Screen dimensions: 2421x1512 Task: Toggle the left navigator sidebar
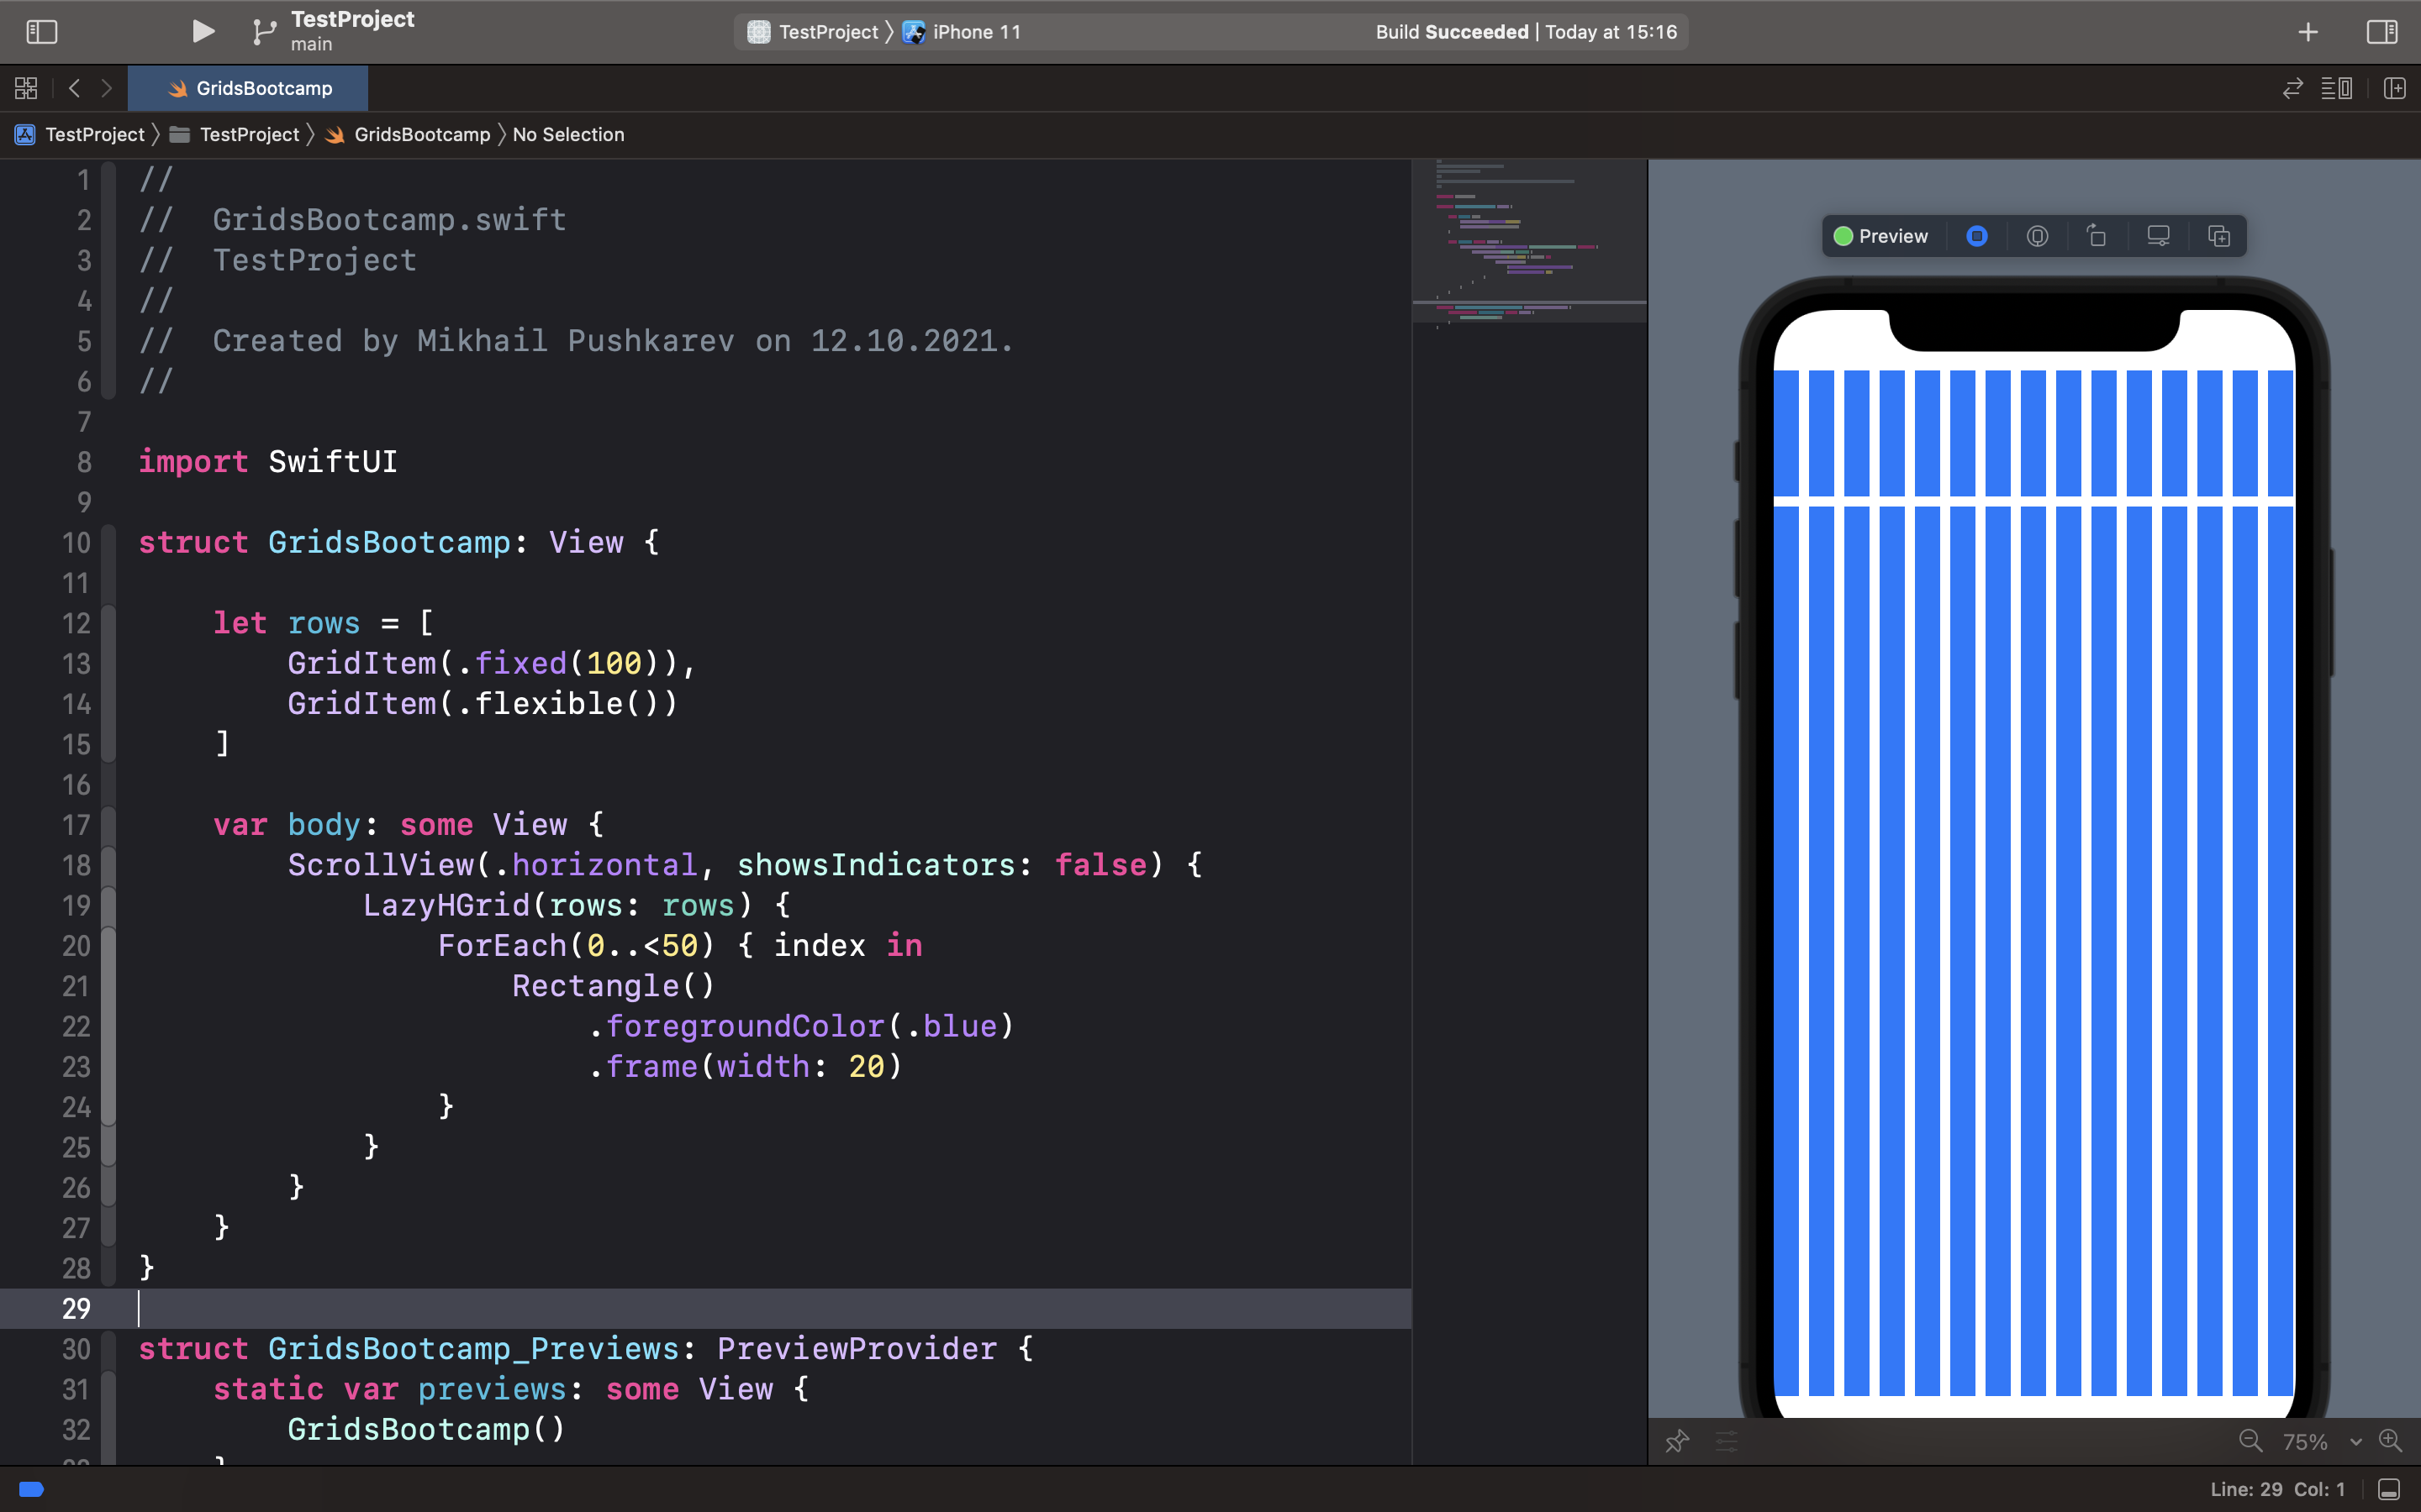(x=41, y=32)
